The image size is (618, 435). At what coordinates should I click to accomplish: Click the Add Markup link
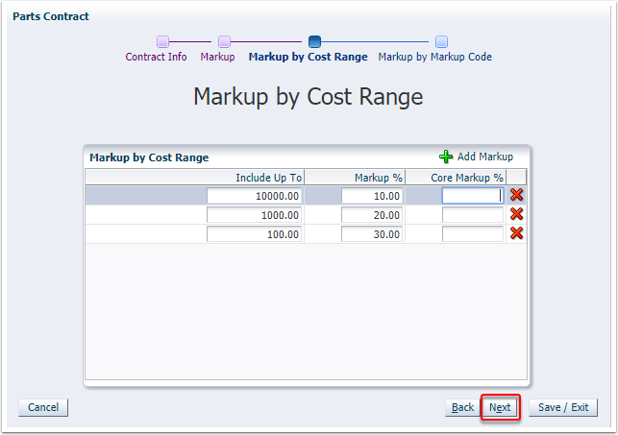[x=485, y=157]
